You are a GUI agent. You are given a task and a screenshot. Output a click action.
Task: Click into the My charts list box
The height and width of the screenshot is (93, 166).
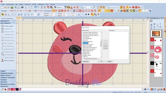(x=119, y=45)
